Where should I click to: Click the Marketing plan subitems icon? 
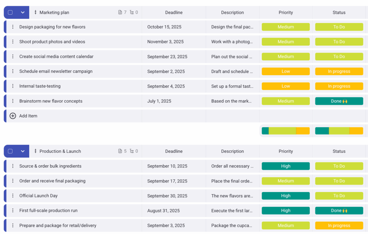132,13
